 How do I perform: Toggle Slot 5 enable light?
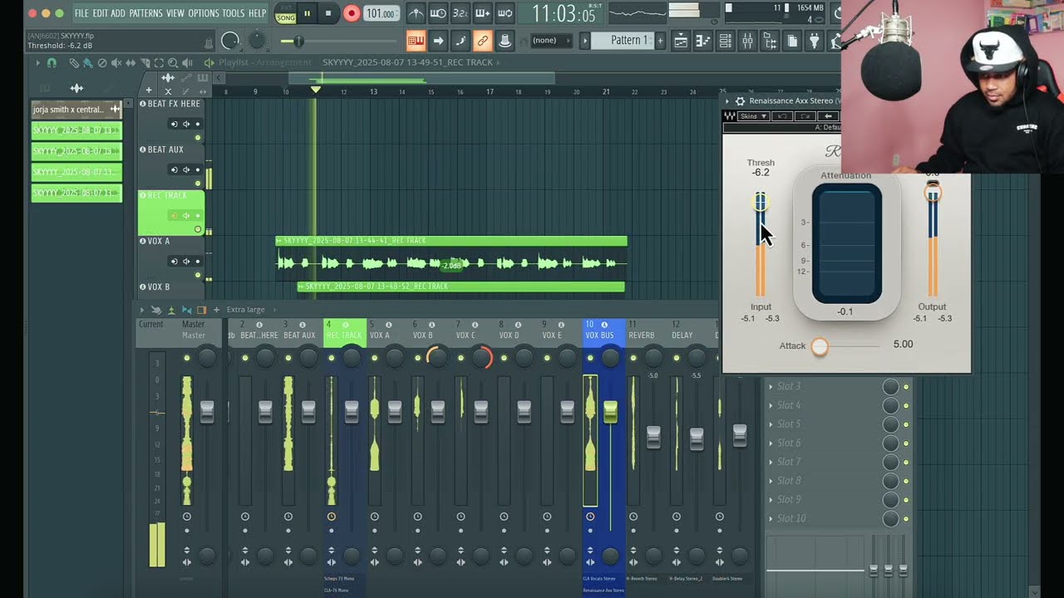(906, 424)
